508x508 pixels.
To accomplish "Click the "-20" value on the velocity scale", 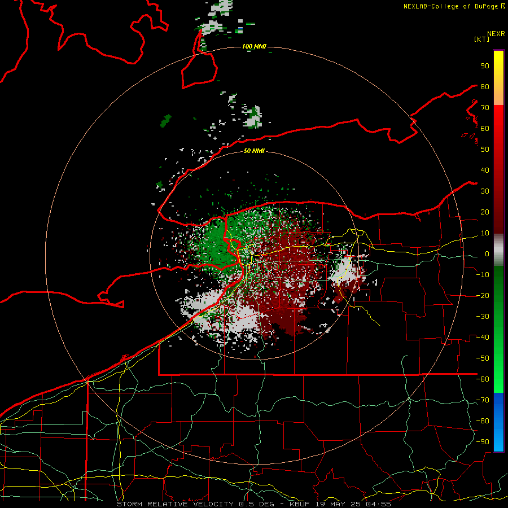I will pyautogui.click(x=483, y=296).
